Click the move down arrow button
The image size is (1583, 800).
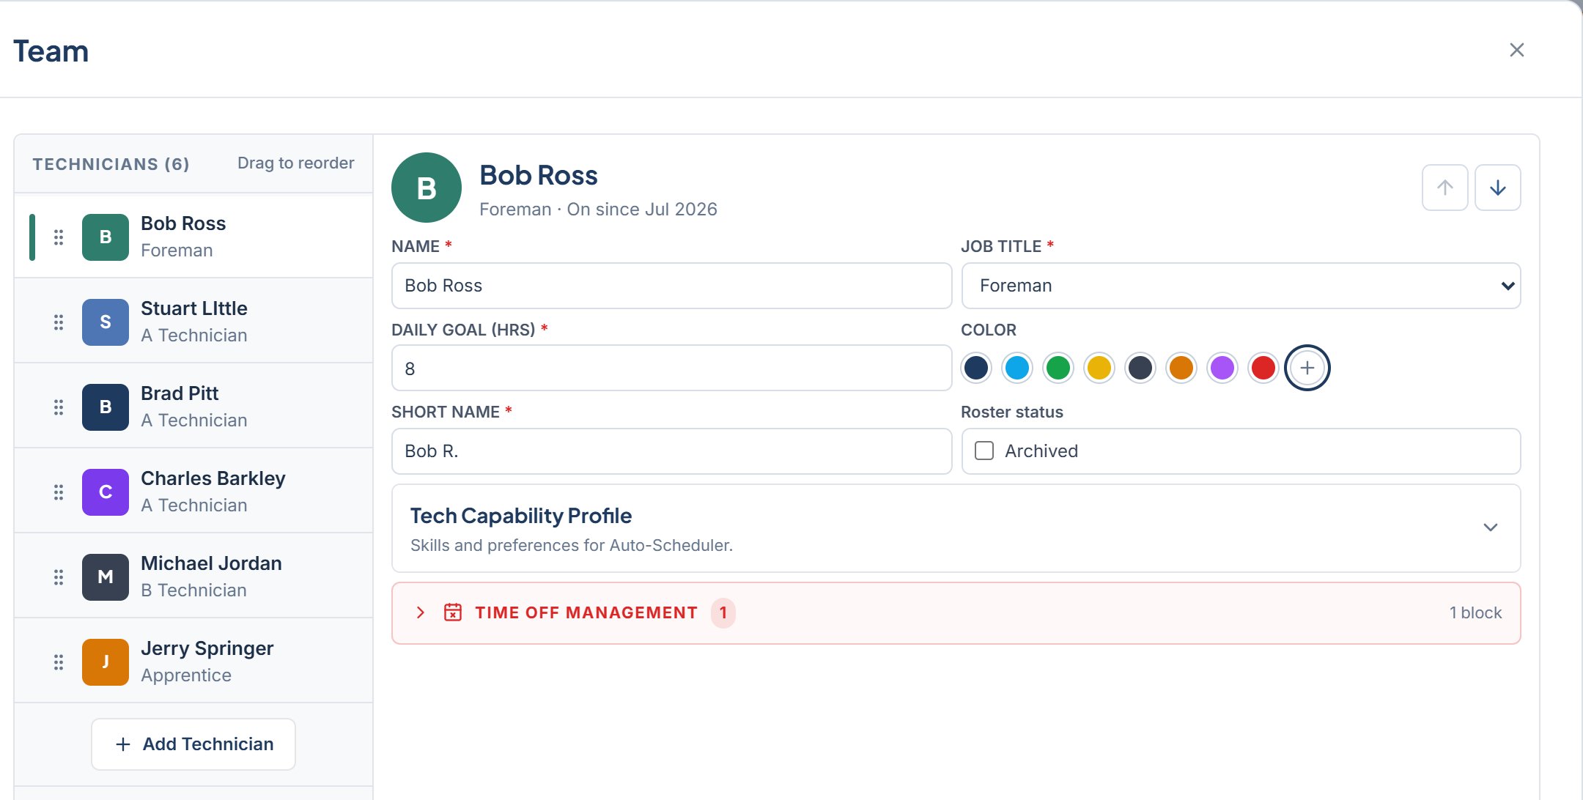pos(1497,188)
